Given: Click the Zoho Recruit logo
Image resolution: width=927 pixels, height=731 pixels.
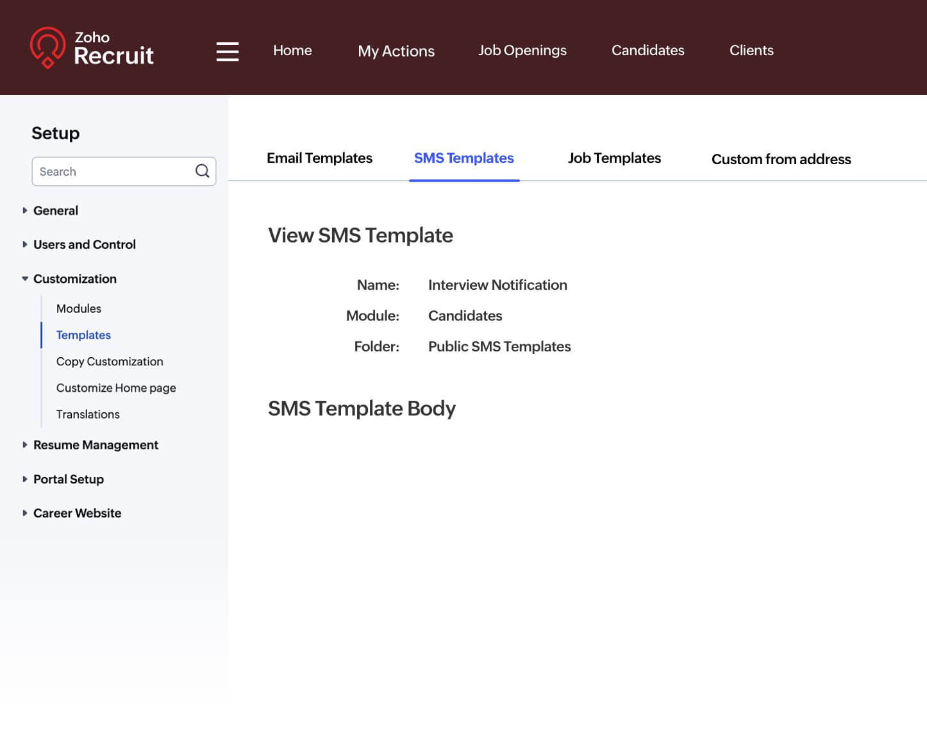Looking at the screenshot, I should tap(92, 48).
